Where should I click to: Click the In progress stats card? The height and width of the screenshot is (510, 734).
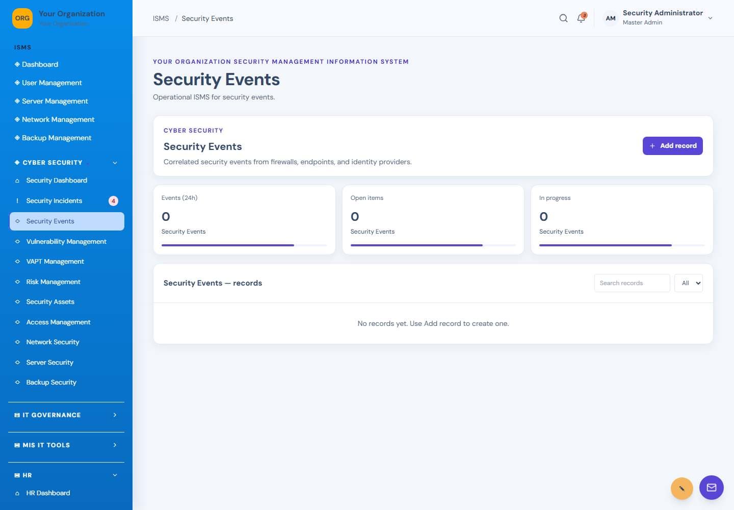tap(622, 220)
